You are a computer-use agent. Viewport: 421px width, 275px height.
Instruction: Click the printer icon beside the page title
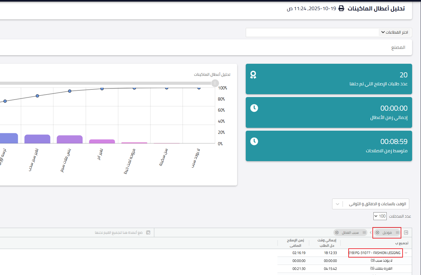(341, 9)
